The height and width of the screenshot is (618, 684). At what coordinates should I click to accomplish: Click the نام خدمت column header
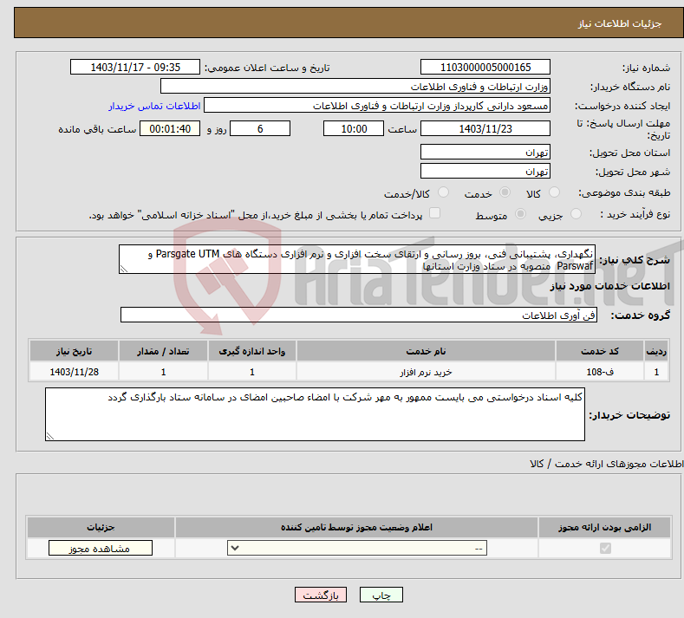coord(426,351)
